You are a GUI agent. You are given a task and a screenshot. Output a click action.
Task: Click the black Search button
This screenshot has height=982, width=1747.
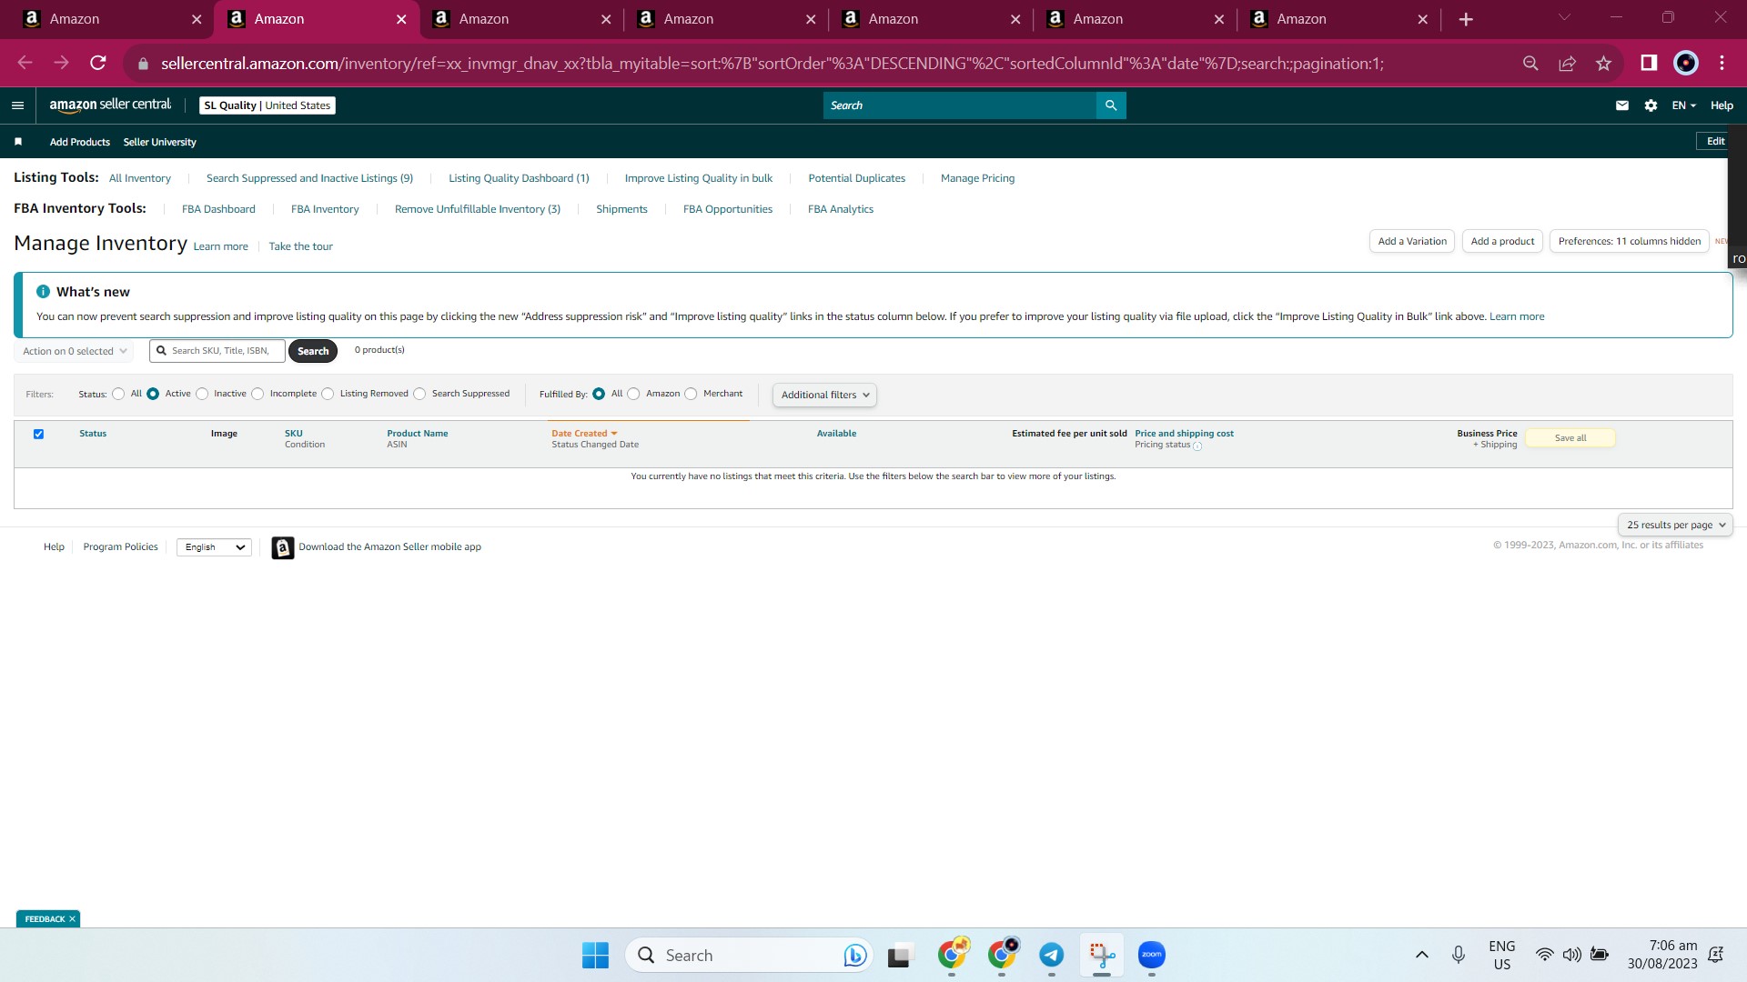[x=313, y=352]
